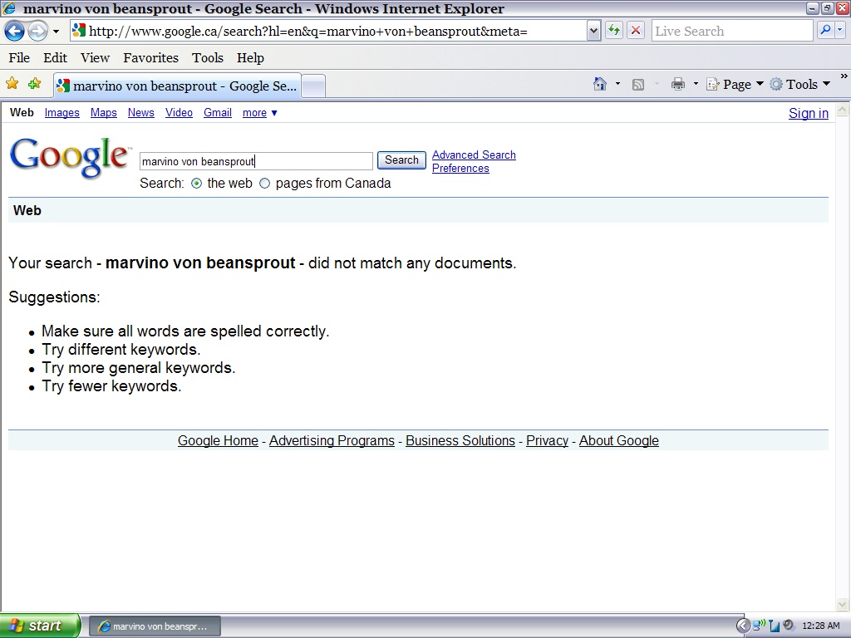Image resolution: width=851 pixels, height=638 pixels.
Task: Click the Windows Start button
Action: coord(40,626)
